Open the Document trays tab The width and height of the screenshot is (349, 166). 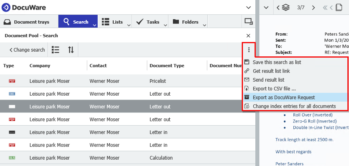[26, 22]
